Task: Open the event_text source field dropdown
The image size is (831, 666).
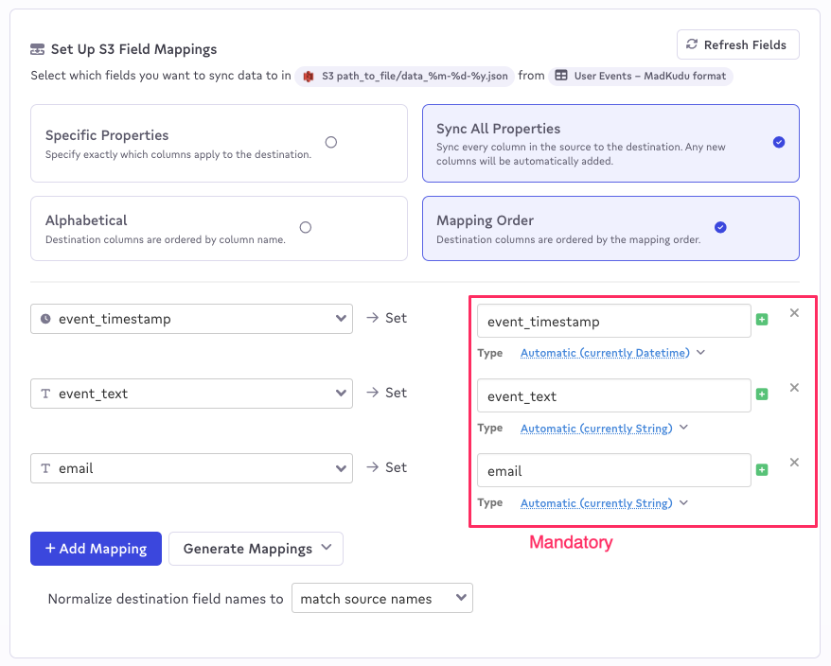Action: tap(191, 394)
